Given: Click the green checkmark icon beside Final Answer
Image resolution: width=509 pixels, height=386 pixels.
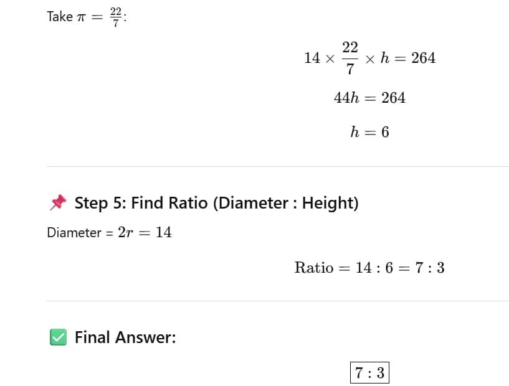Looking at the screenshot, I should (58, 337).
